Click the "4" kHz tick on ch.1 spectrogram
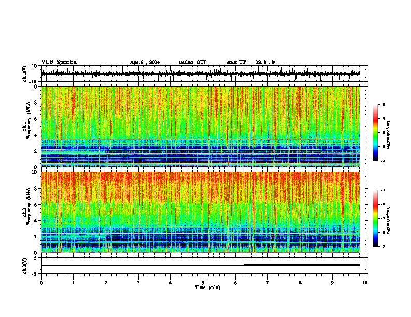This screenshot has width=411, height=317. (36, 135)
